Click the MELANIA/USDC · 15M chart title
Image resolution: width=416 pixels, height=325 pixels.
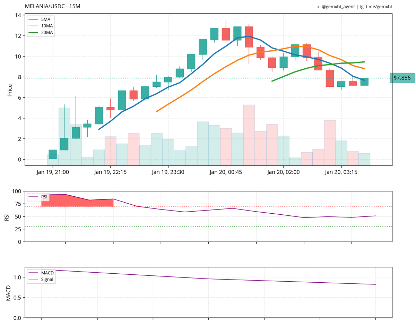coord(53,7)
